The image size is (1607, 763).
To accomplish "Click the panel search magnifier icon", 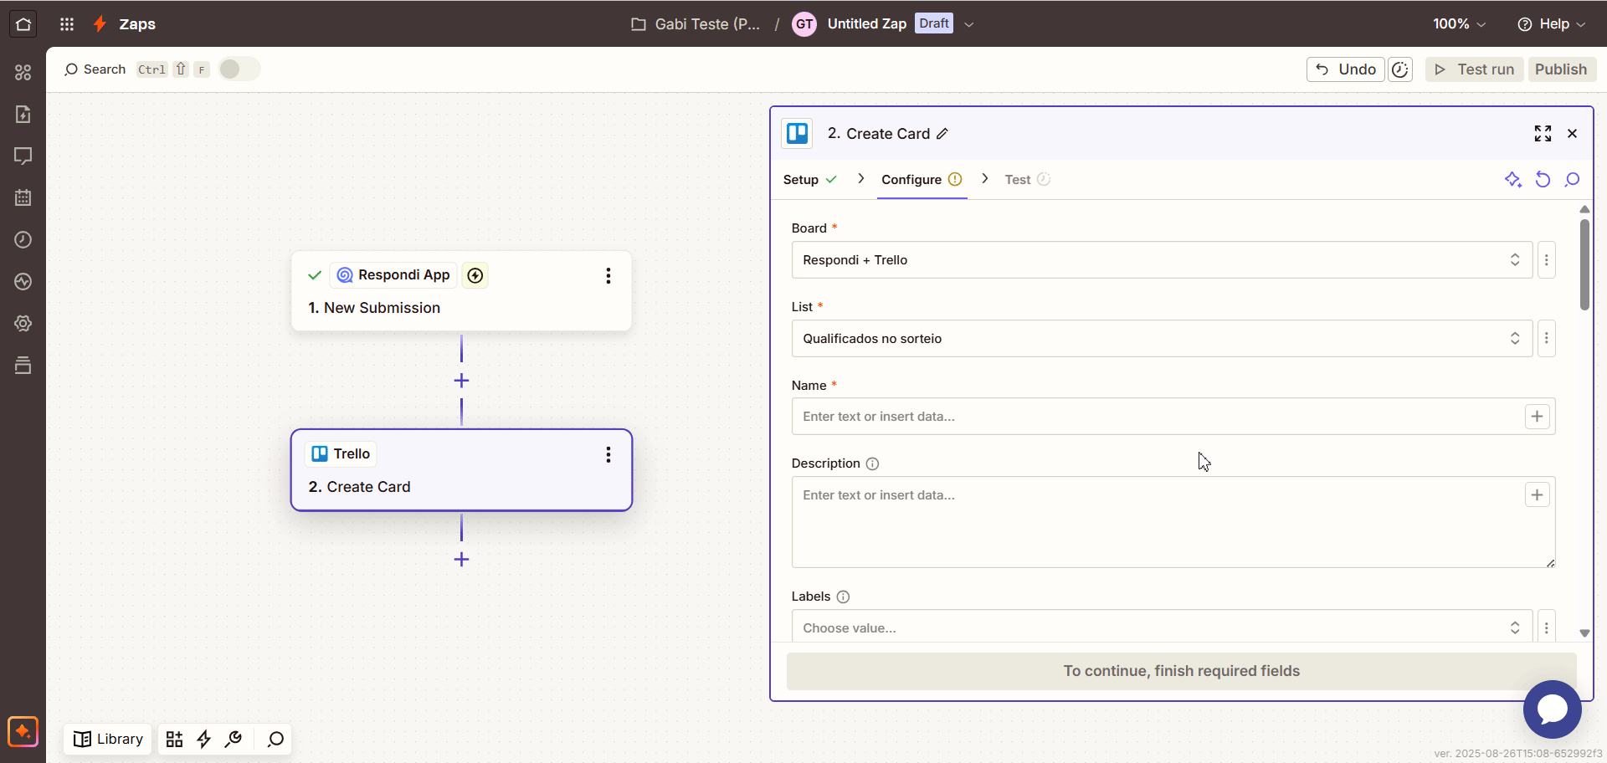I will coord(1572,180).
